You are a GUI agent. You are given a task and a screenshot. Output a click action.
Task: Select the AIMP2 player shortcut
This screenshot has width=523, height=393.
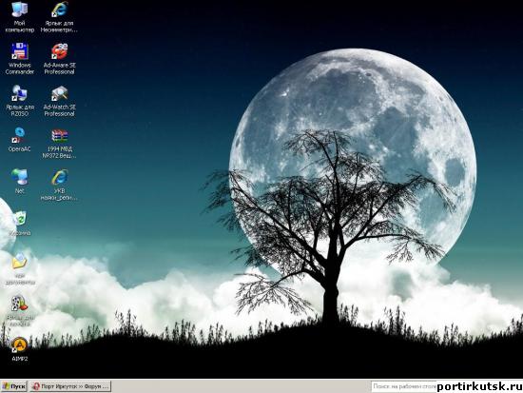20,349
